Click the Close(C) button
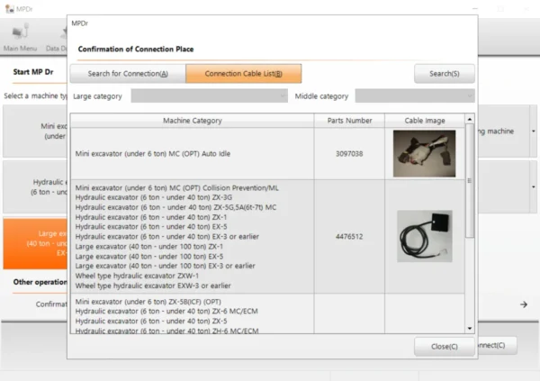The height and width of the screenshot is (381, 540). point(445,347)
